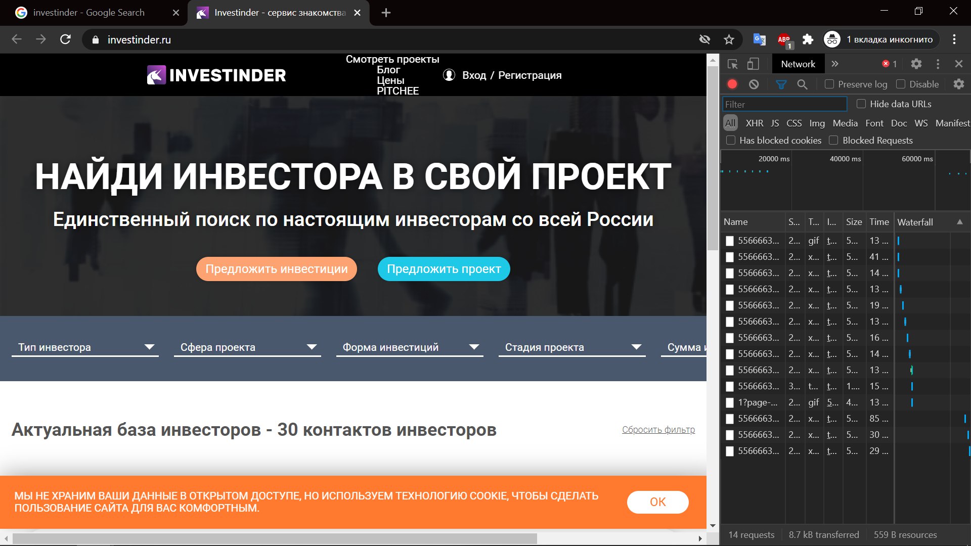Image resolution: width=971 pixels, height=546 pixels.
Task: Filter requests by JS
Action: [775, 123]
